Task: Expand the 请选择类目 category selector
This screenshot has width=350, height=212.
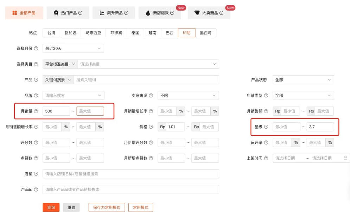Action: 148,64
